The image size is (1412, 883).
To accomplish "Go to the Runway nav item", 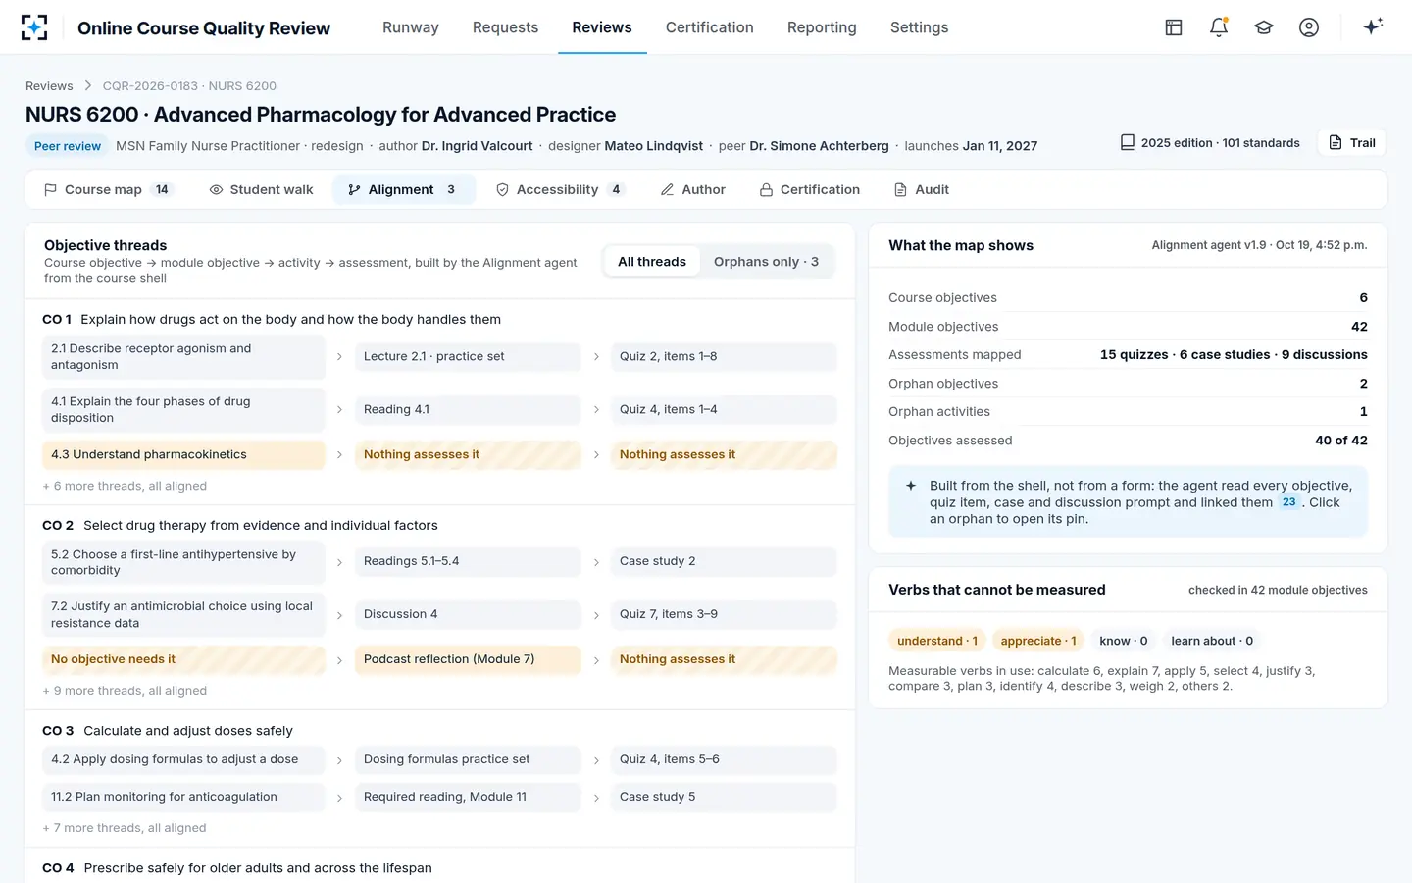I will (x=411, y=27).
